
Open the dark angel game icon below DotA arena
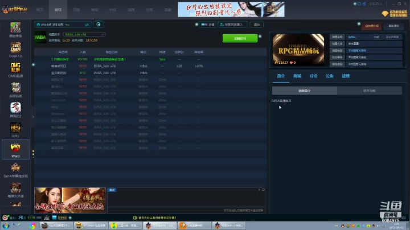tap(15, 190)
